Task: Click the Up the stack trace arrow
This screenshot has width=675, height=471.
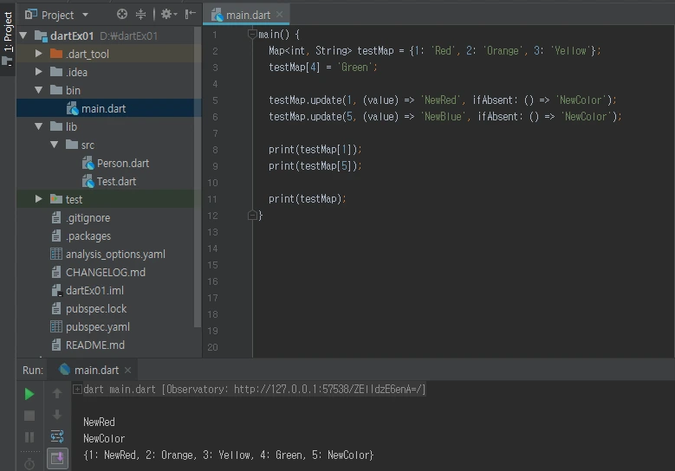Action: tap(57, 393)
